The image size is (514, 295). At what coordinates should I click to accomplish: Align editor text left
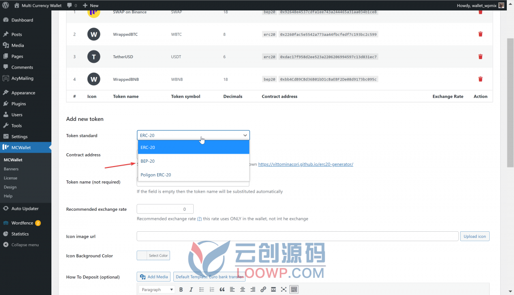pos(232,289)
